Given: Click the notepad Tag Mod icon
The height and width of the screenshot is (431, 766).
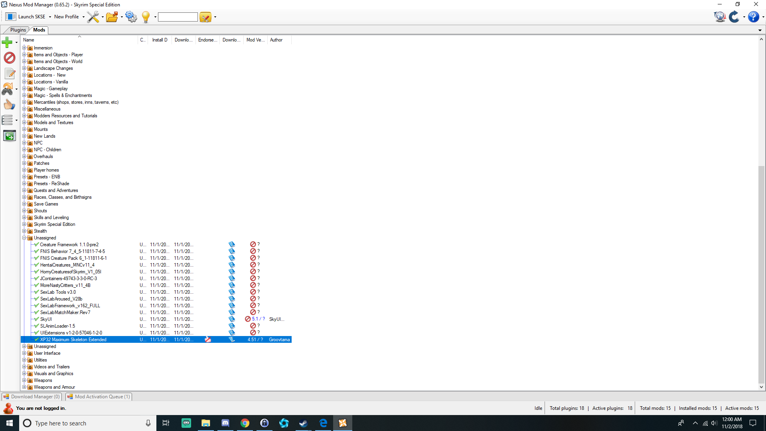Looking at the screenshot, I should (10, 73).
